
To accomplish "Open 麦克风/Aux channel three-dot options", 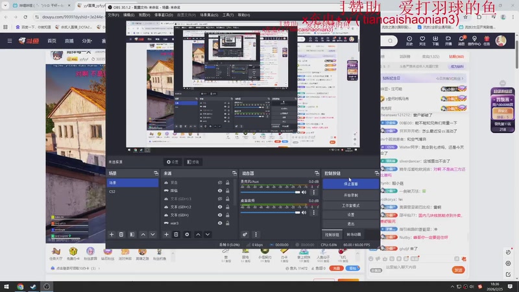I will (314, 192).
